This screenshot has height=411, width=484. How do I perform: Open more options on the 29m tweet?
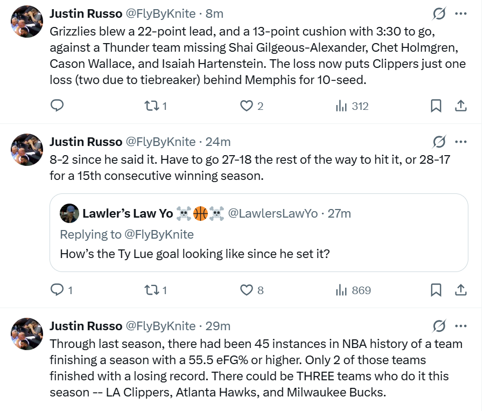pyautogui.click(x=461, y=326)
